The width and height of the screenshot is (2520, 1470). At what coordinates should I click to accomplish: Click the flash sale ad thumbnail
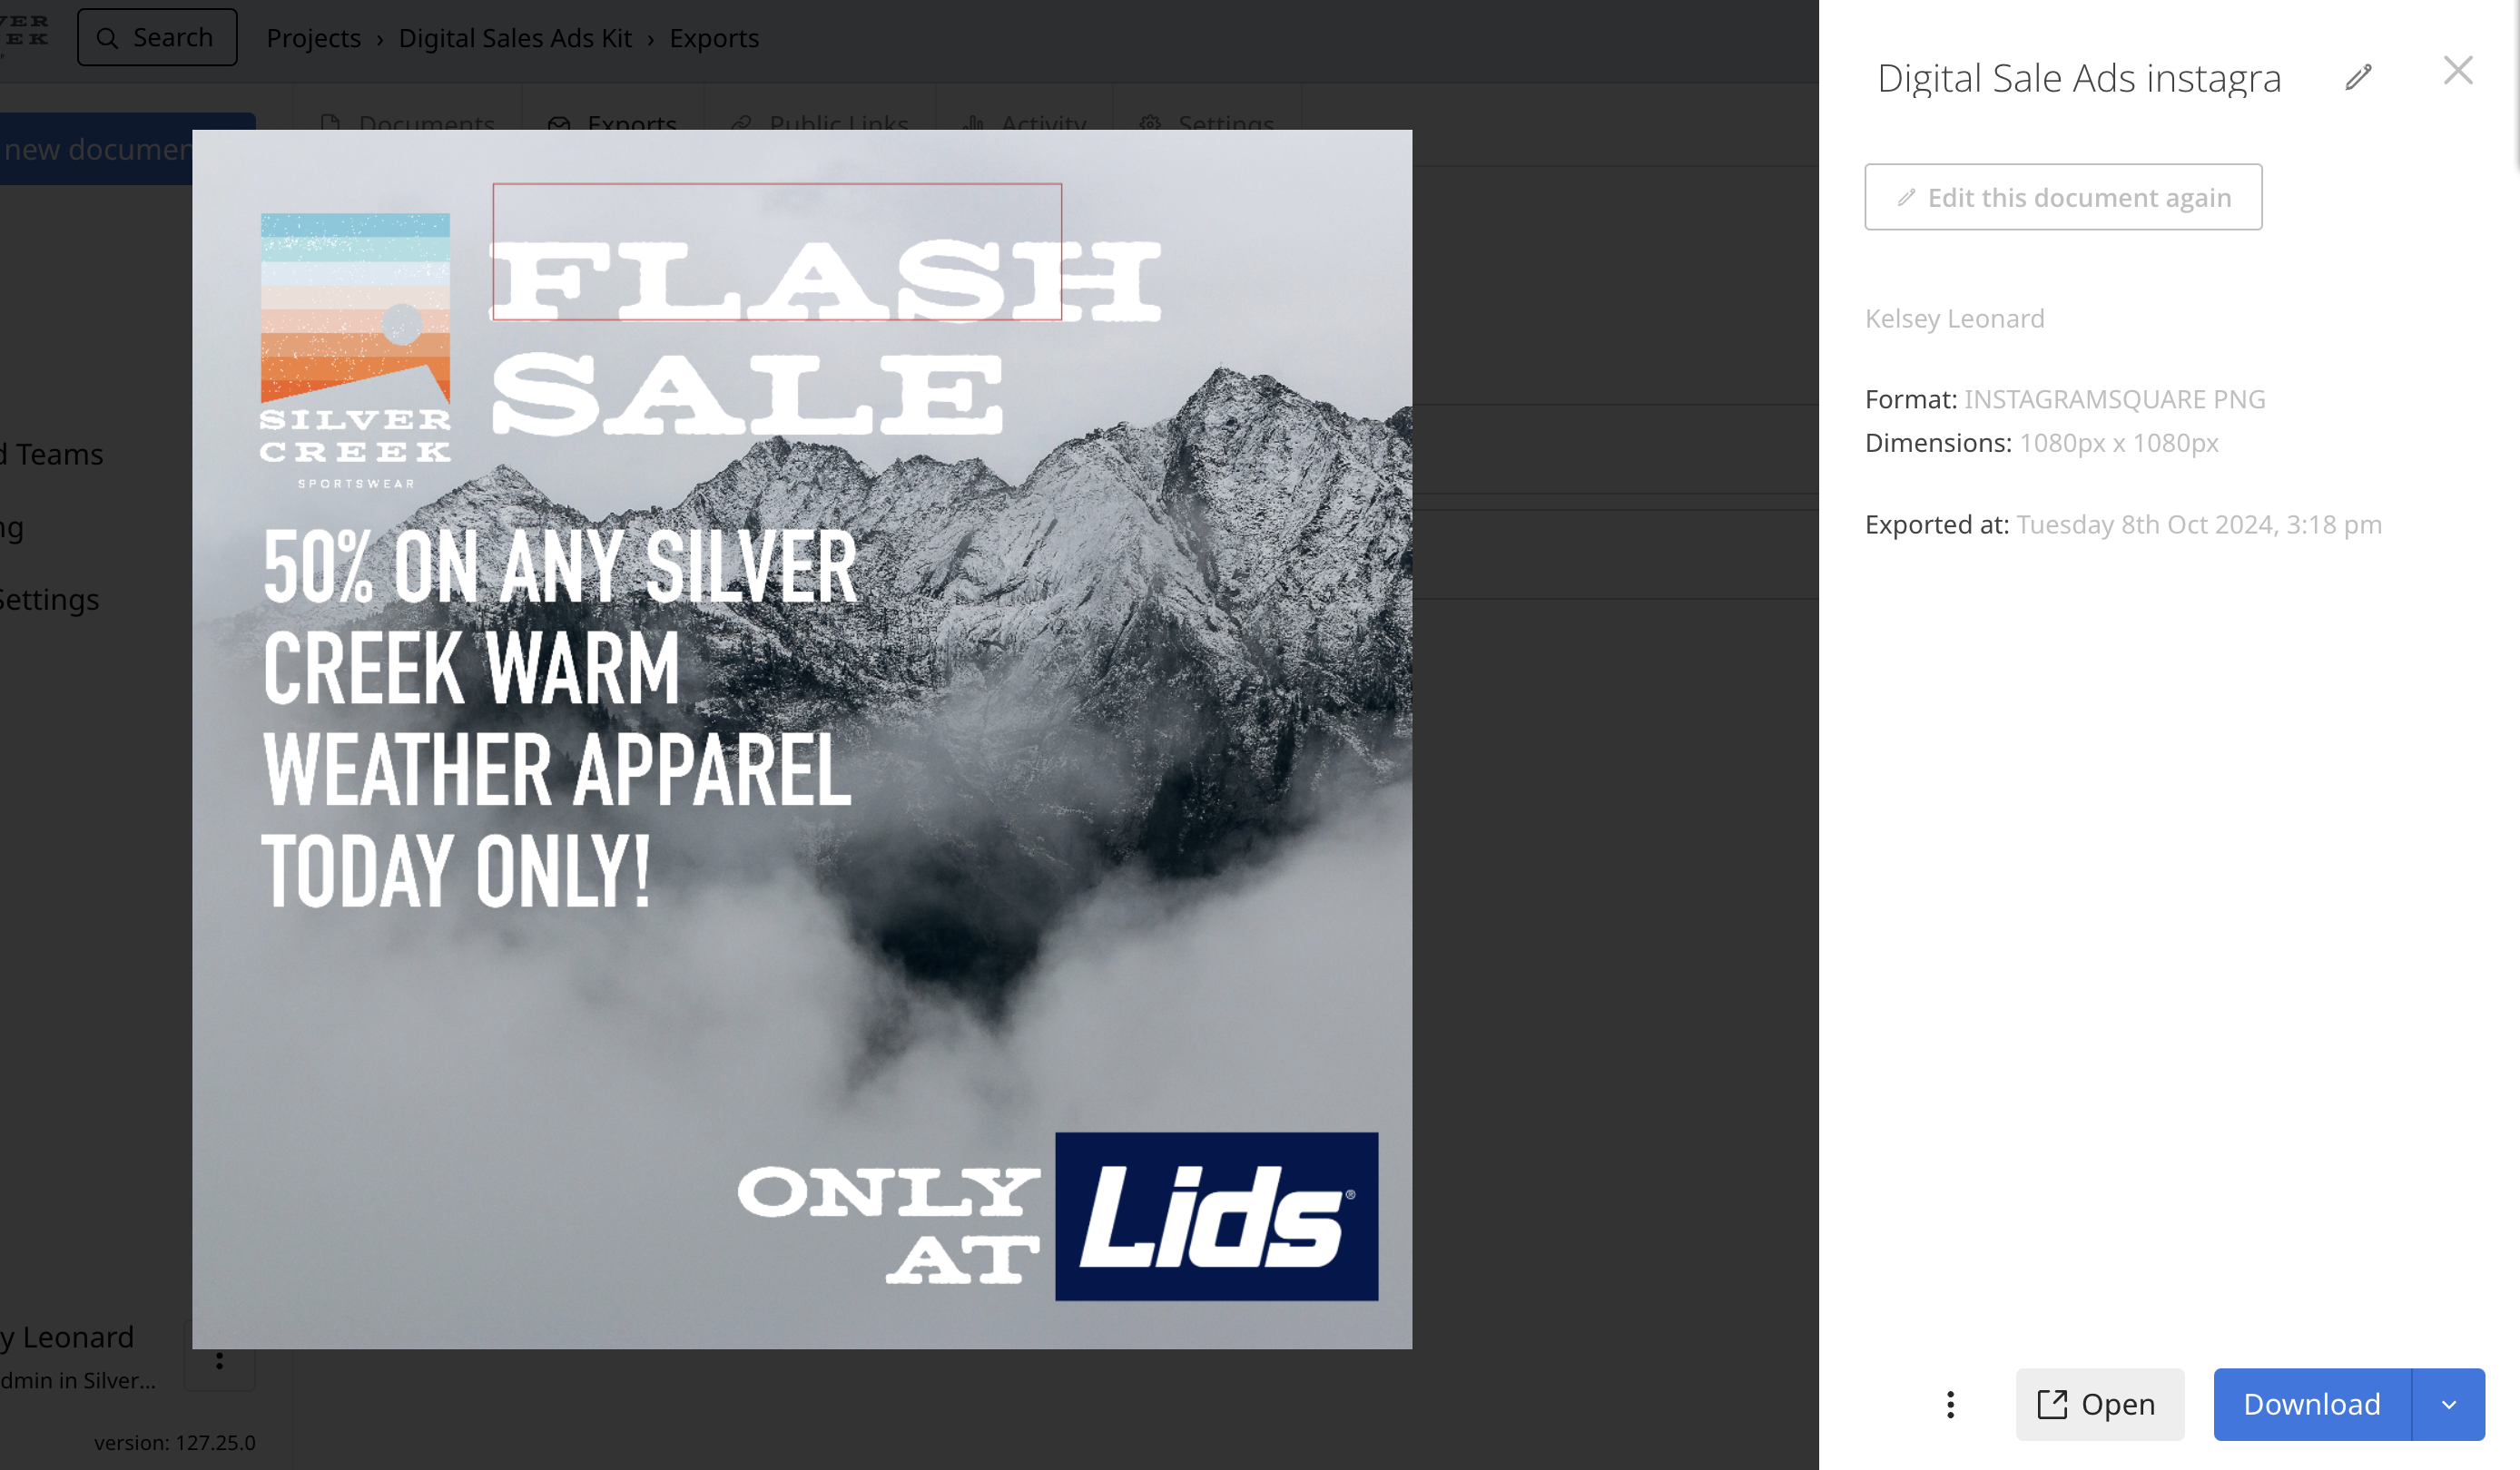(x=803, y=739)
